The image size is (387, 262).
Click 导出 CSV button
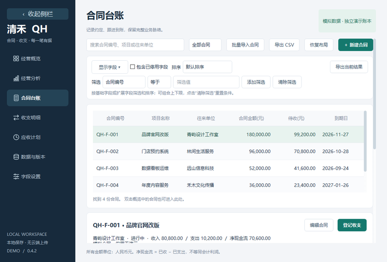[284, 45]
